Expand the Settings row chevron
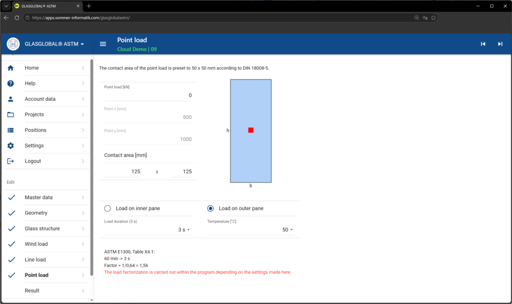Image resolution: width=512 pixels, height=304 pixels. click(x=83, y=145)
